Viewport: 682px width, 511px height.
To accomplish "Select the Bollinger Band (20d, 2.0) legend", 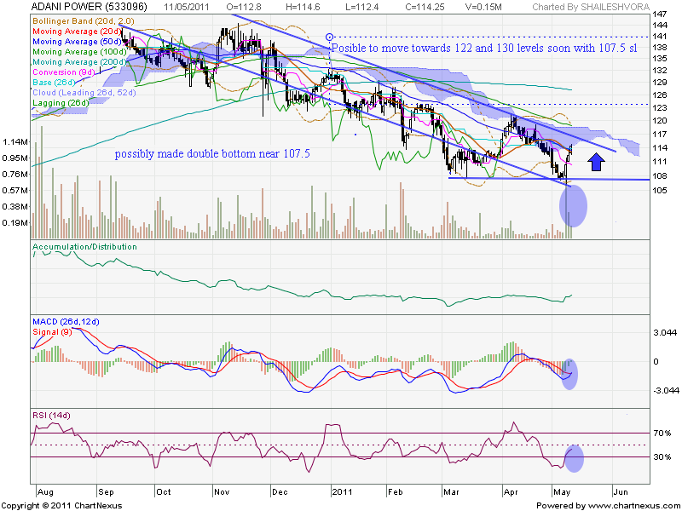I will point(84,20).
